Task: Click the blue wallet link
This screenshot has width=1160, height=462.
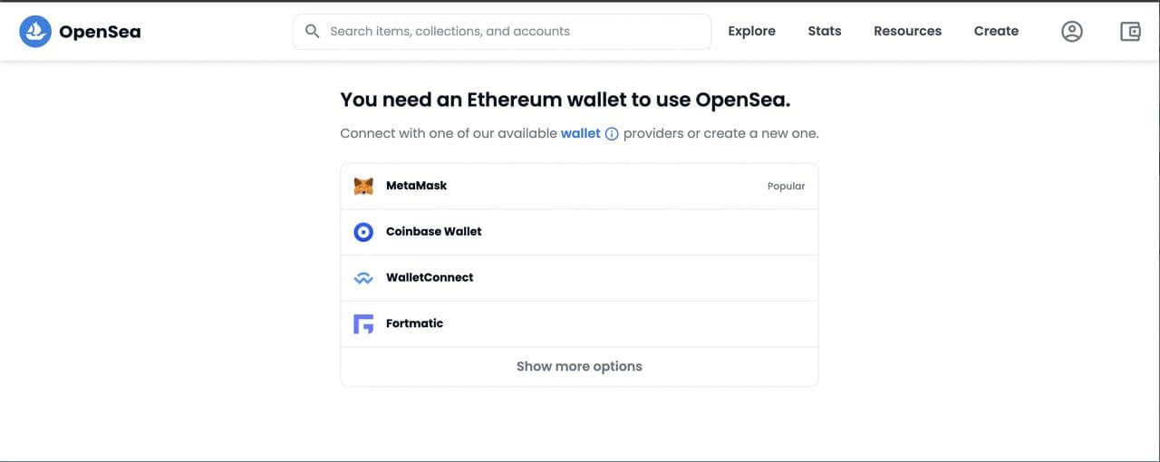Action: pyautogui.click(x=580, y=133)
